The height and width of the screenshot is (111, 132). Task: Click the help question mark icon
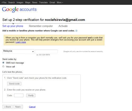[76, 31]
